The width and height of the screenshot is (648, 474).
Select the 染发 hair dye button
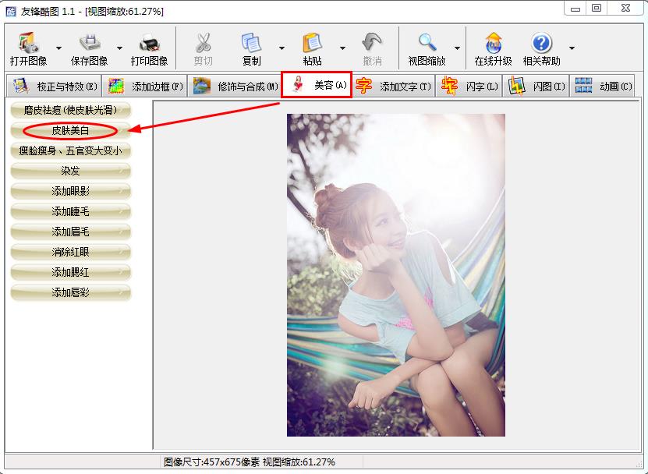pos(70,171)
